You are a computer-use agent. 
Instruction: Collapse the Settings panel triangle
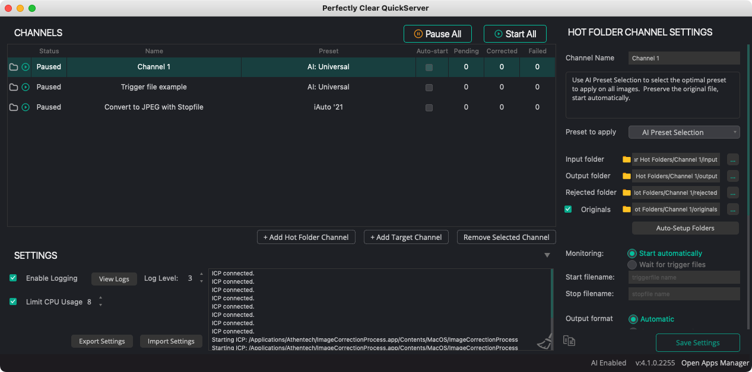pyautogui.click(x=547, y=255)
